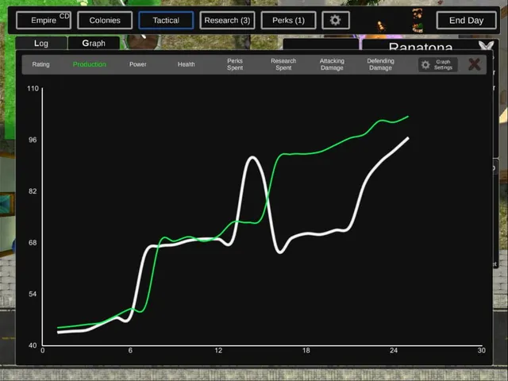The image size is (508, 381).
Task: Show the Production graph
Action: tap(90, 64)
